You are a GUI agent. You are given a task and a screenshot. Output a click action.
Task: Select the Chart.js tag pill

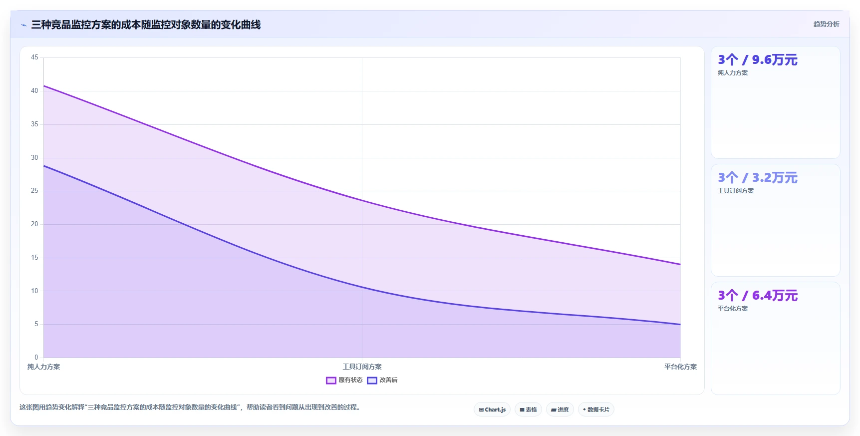click(x=492, y=410)
